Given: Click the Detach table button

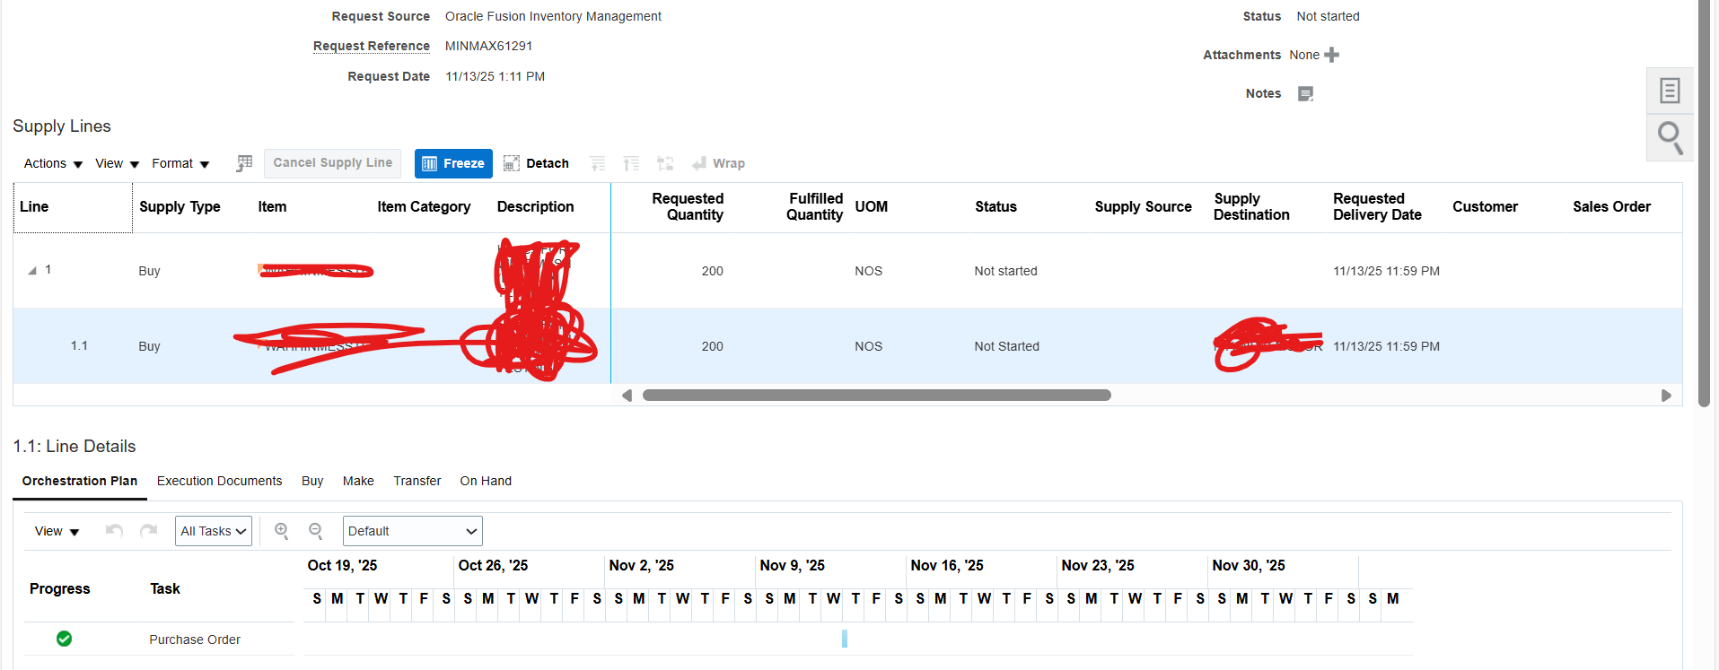Looking at the screenshot, I should pyautogui.click(x=536, y=163).
